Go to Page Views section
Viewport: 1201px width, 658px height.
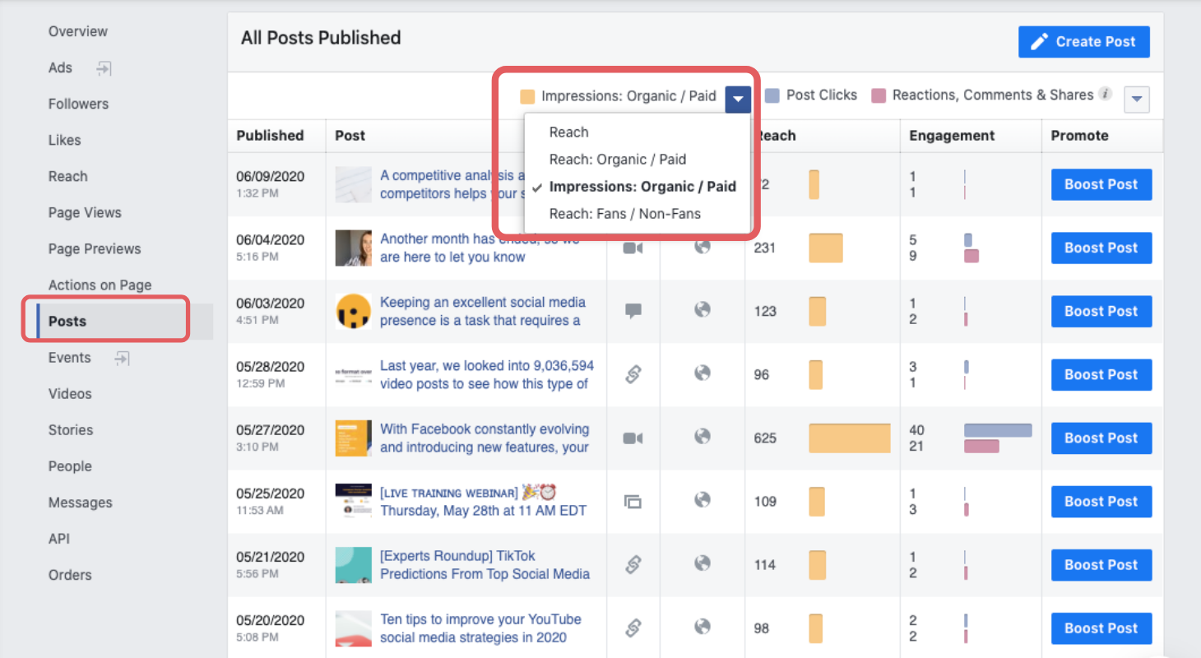coord(85,212)
